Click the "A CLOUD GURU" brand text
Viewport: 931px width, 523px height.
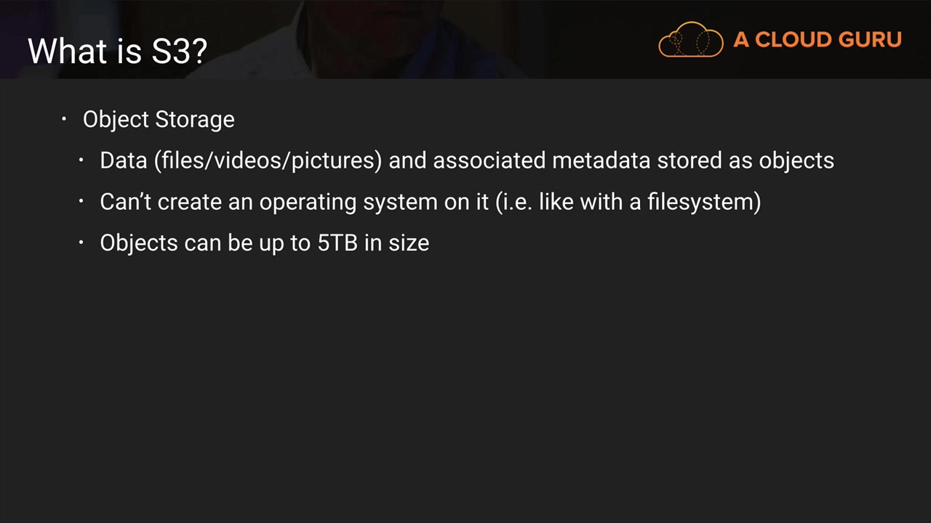coord(817,40)
